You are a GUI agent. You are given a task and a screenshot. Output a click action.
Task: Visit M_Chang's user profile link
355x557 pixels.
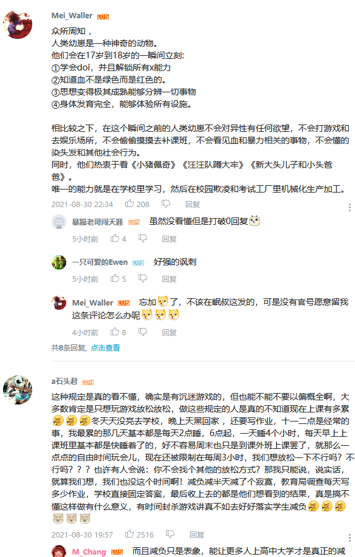point(89,552)
